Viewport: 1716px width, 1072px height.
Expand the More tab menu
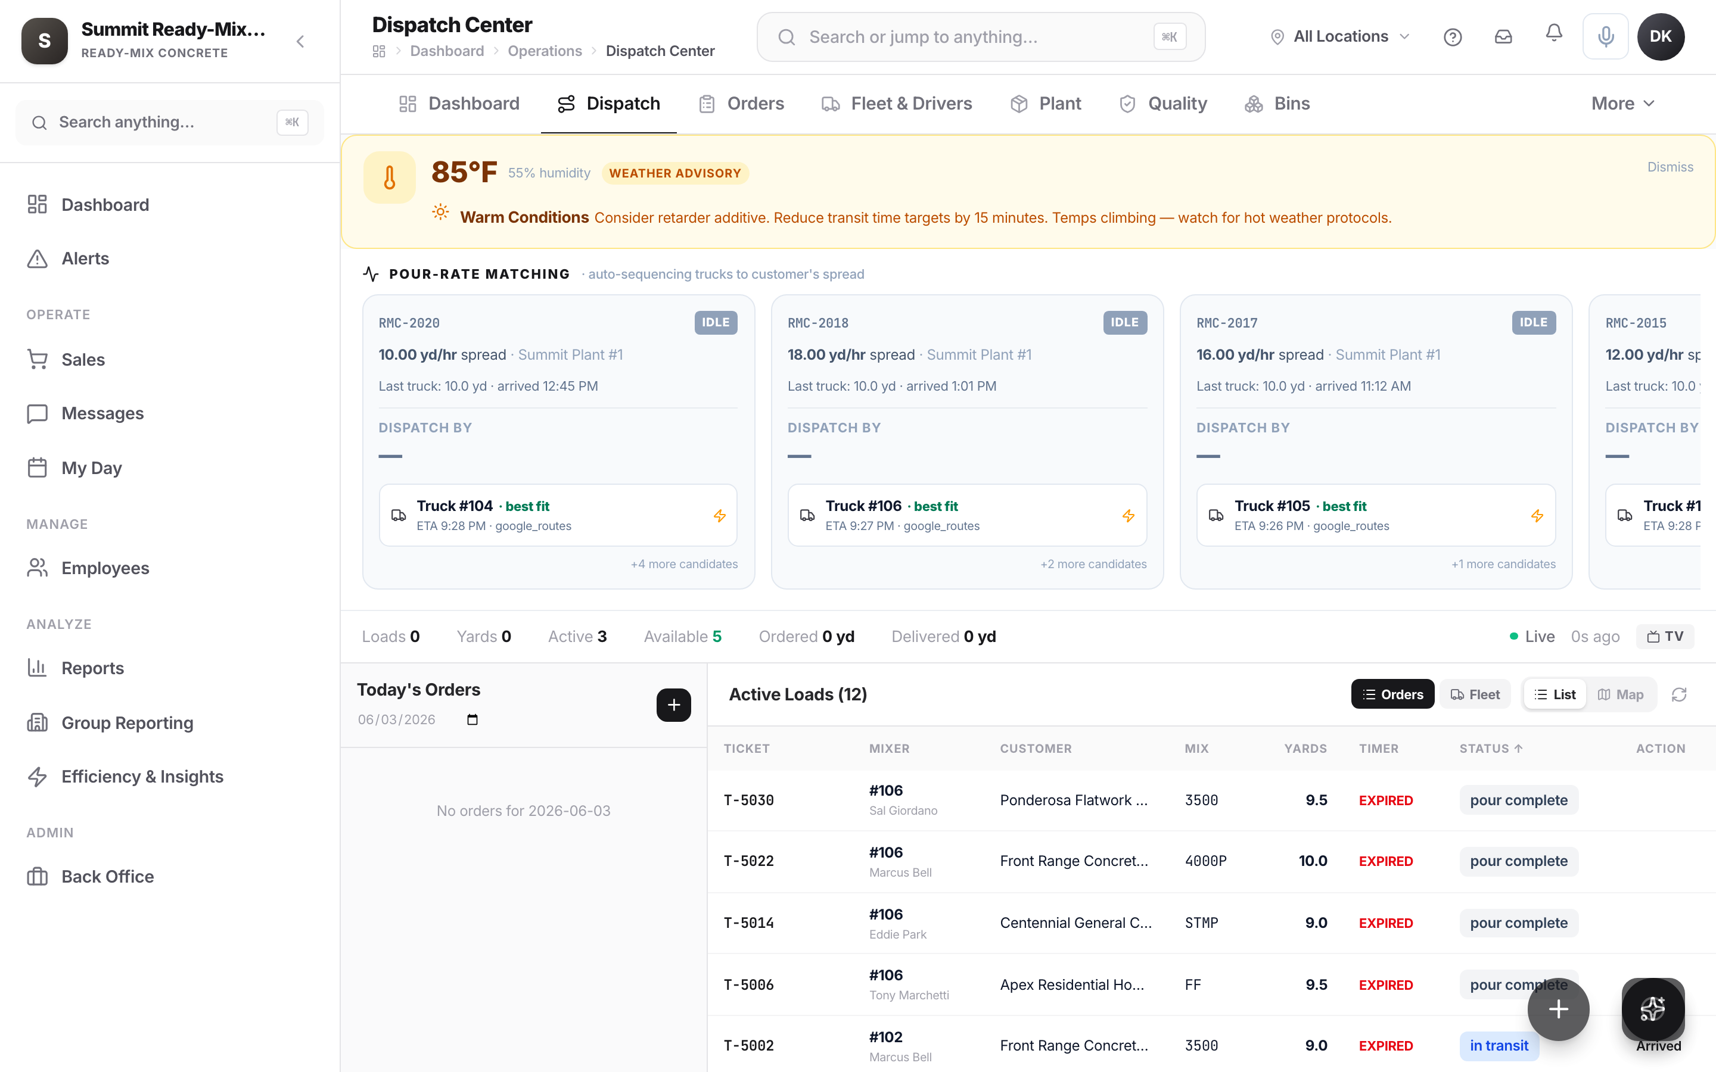click(x=1623, y=104)
